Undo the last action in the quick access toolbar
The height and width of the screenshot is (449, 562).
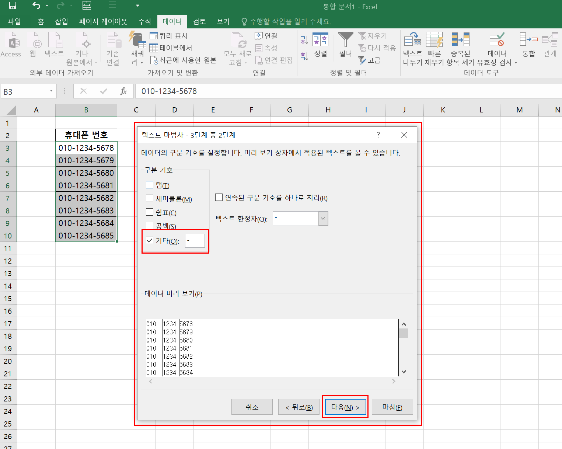(x=36, y=6)
